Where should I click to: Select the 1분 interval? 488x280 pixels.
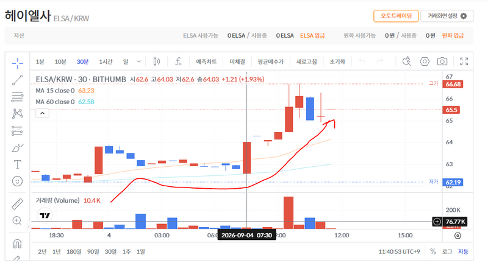[x=40, y=61]
